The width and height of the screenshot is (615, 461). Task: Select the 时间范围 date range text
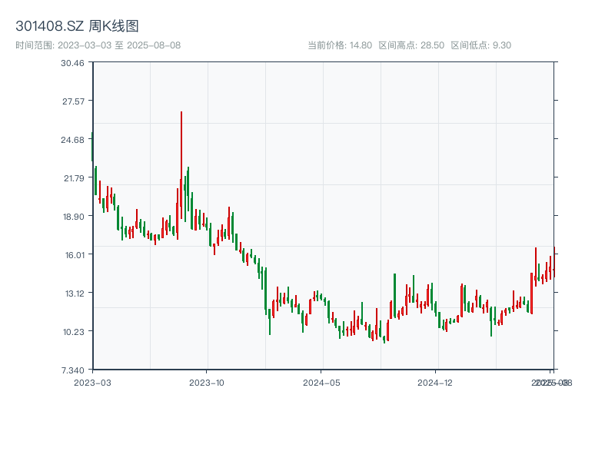click(98, 45)
